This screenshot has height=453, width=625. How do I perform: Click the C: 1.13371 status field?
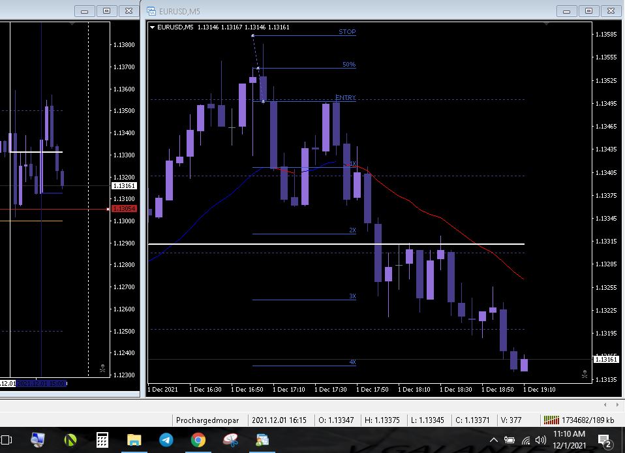pyautogui.click(x=472, y=420)
